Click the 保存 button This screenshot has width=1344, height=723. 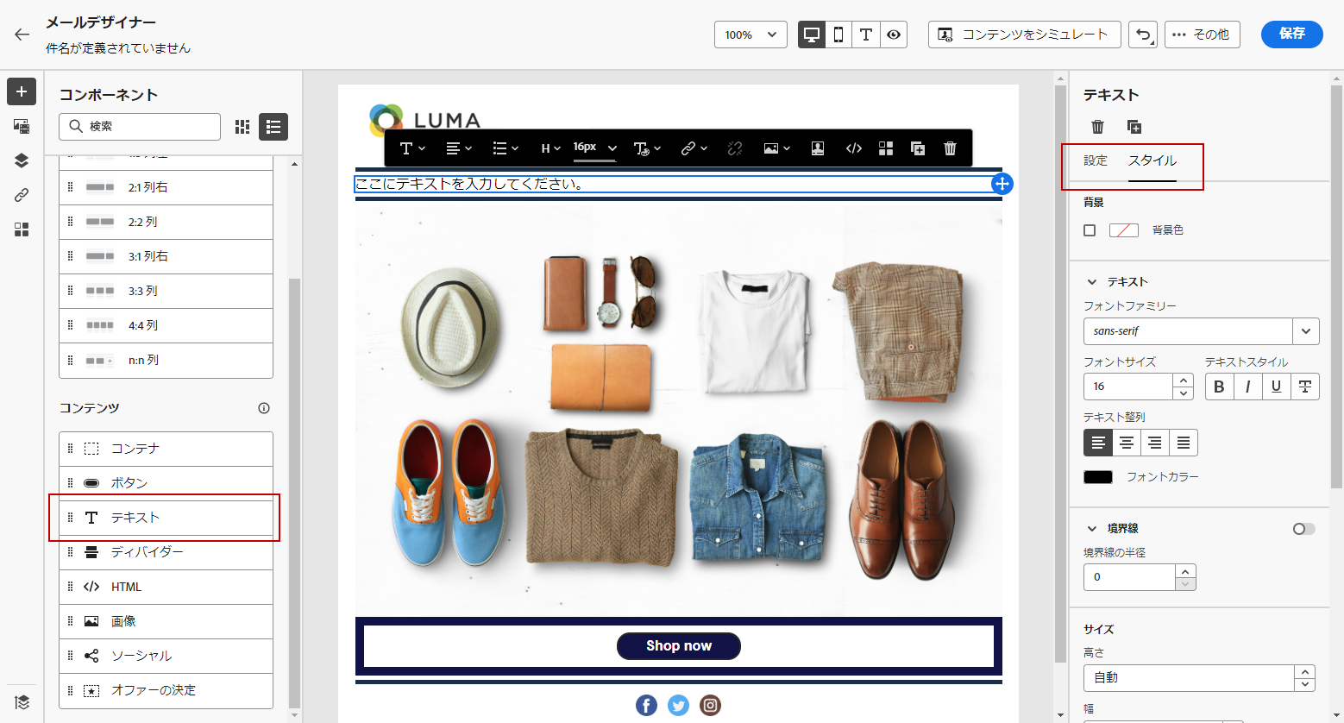click(x=1291, y=35)
